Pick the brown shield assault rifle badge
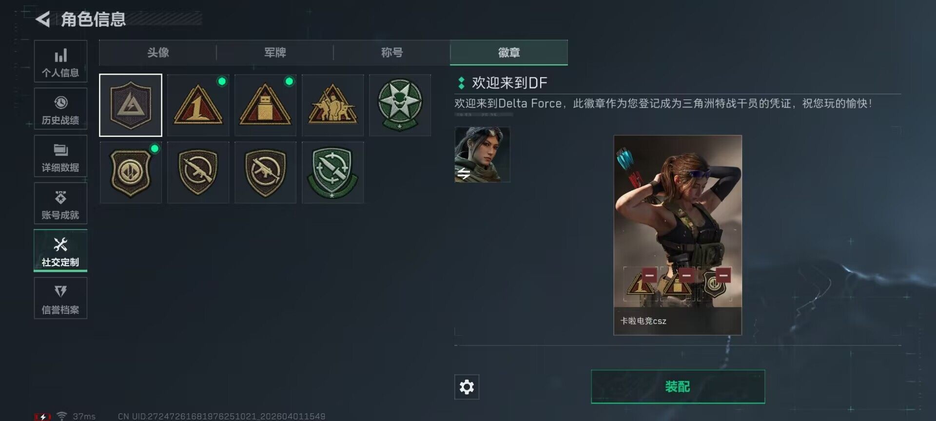 click(198, 172)
